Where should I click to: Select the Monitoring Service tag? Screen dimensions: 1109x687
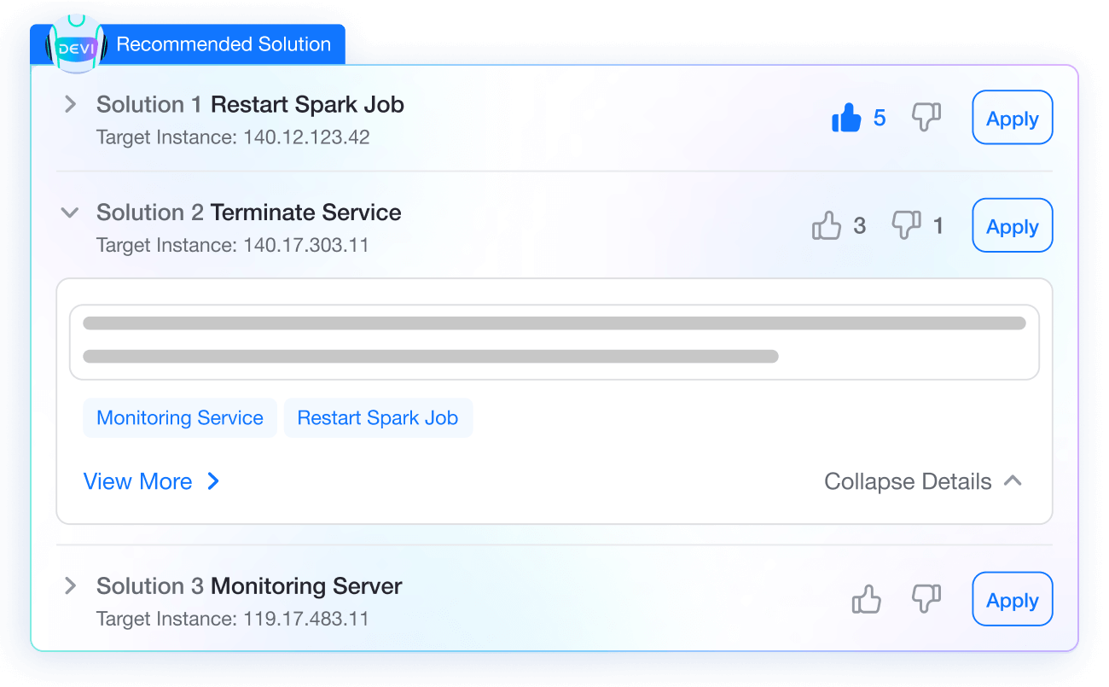tap(179, 418)
